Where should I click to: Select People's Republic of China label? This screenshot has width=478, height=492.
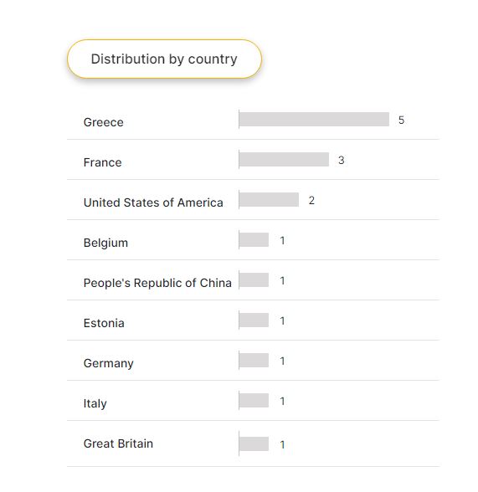(157, 283)
